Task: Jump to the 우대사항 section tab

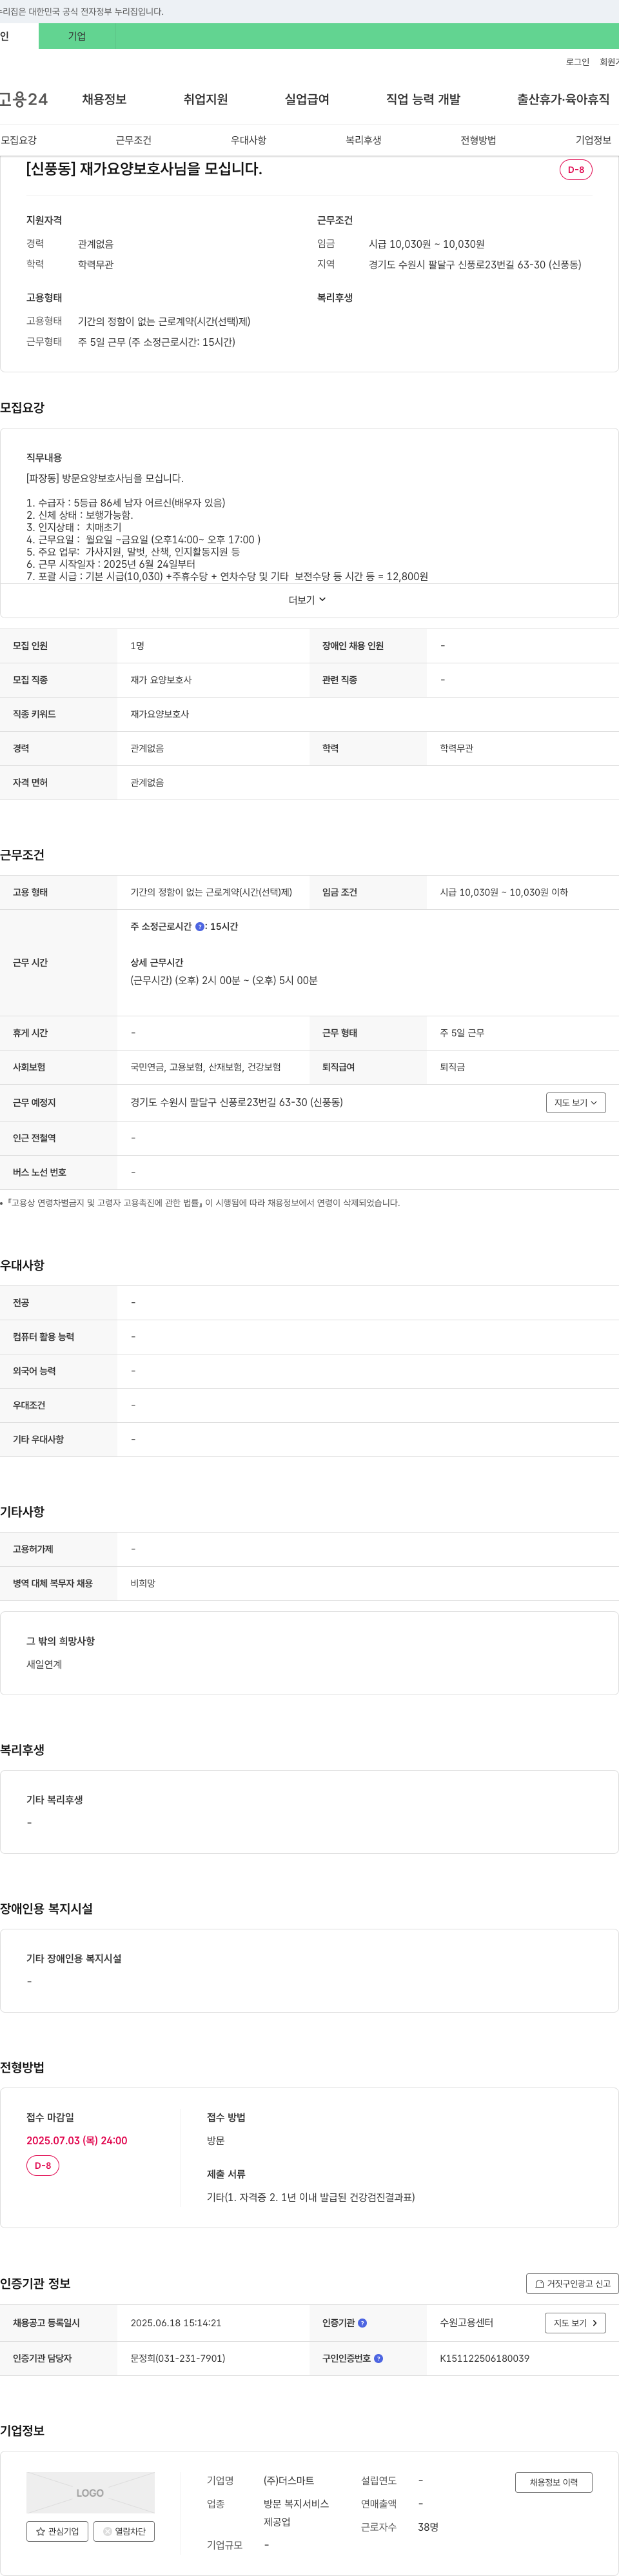Action: pyautogui.click(x=248, y=140)
